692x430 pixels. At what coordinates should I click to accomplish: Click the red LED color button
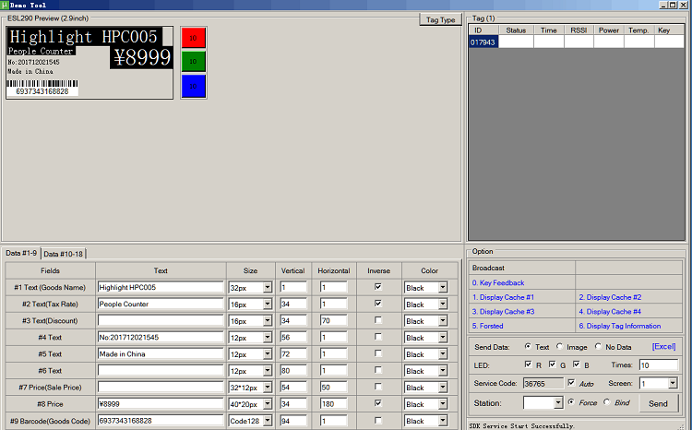(x=193, y=38)
